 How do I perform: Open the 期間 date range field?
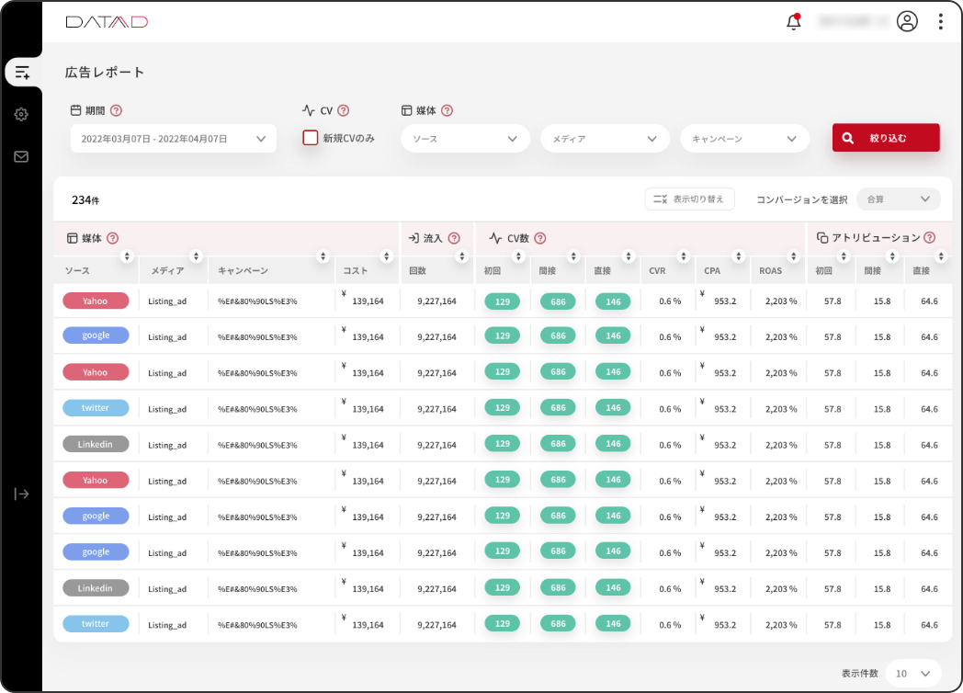[173, 139]
